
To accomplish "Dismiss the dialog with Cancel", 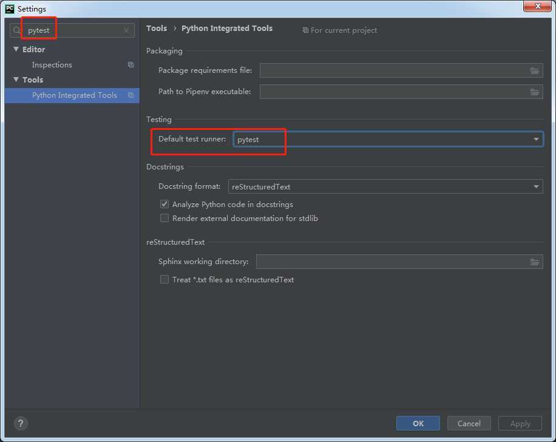I will click(469, 423).
